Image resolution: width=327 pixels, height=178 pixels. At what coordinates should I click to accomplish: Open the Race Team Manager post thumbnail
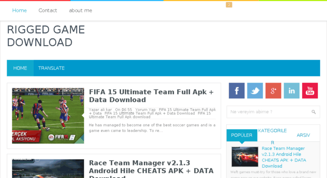pos(48,169)
